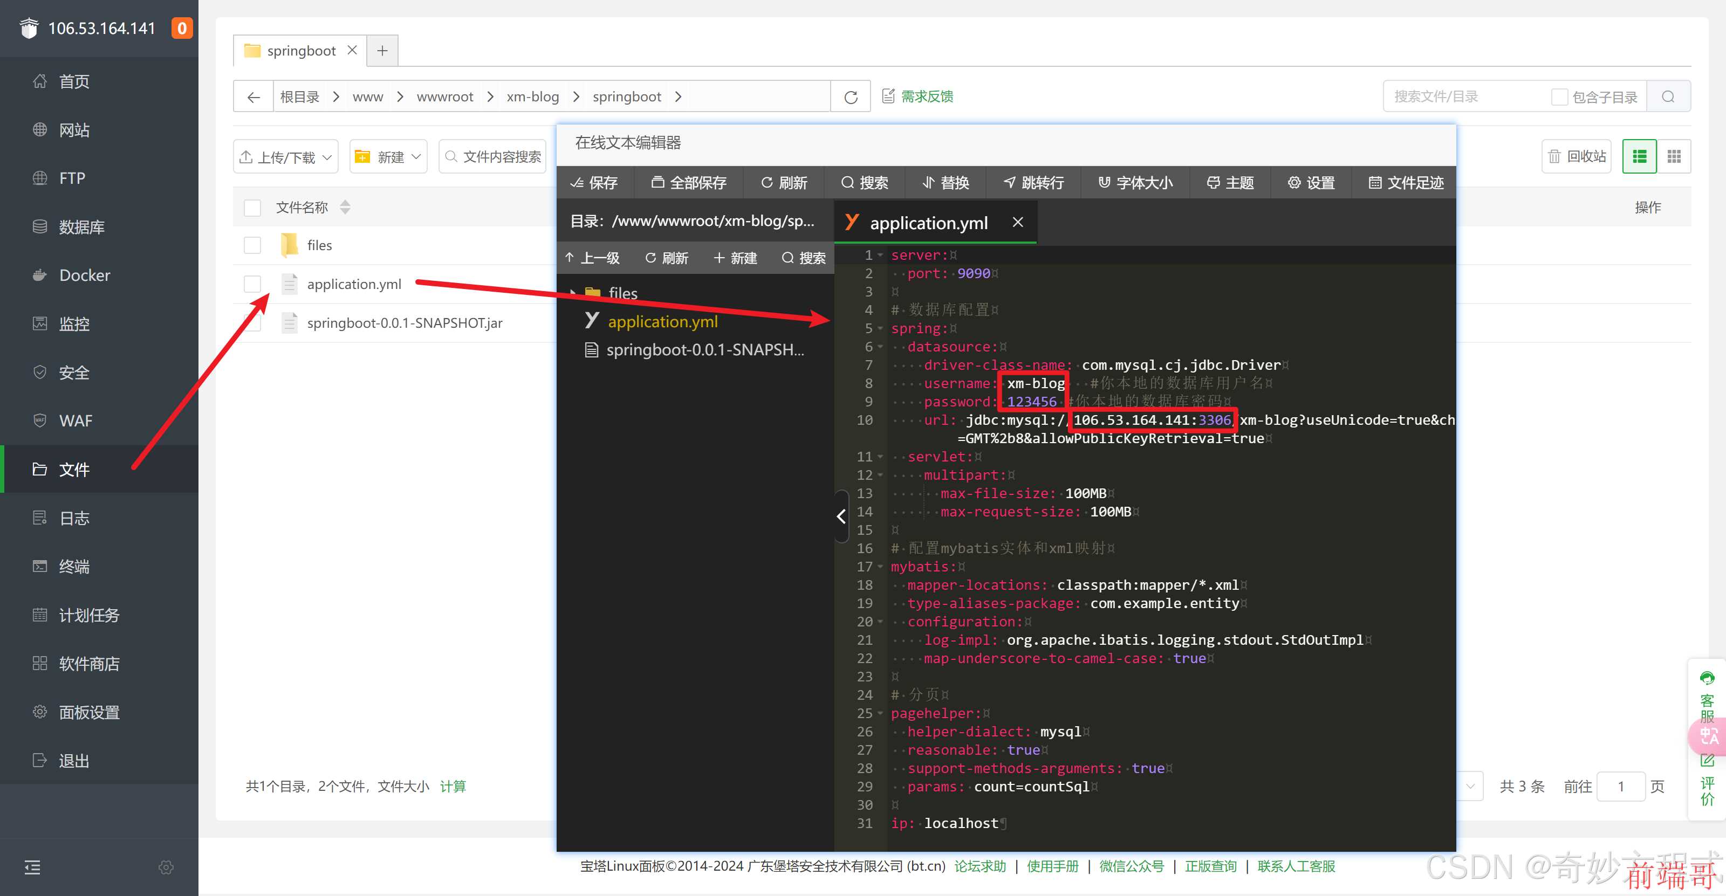Click 全部保存 in the editor toolbar
Image resolution: width=1726 pixels, height=896 pixels.
click(x=689, y=182)
